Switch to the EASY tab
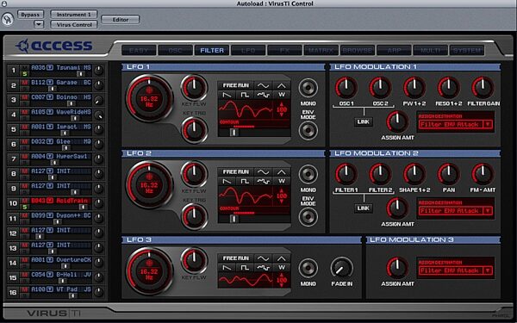This screenshot has height=323, width=517. point(139,51)
